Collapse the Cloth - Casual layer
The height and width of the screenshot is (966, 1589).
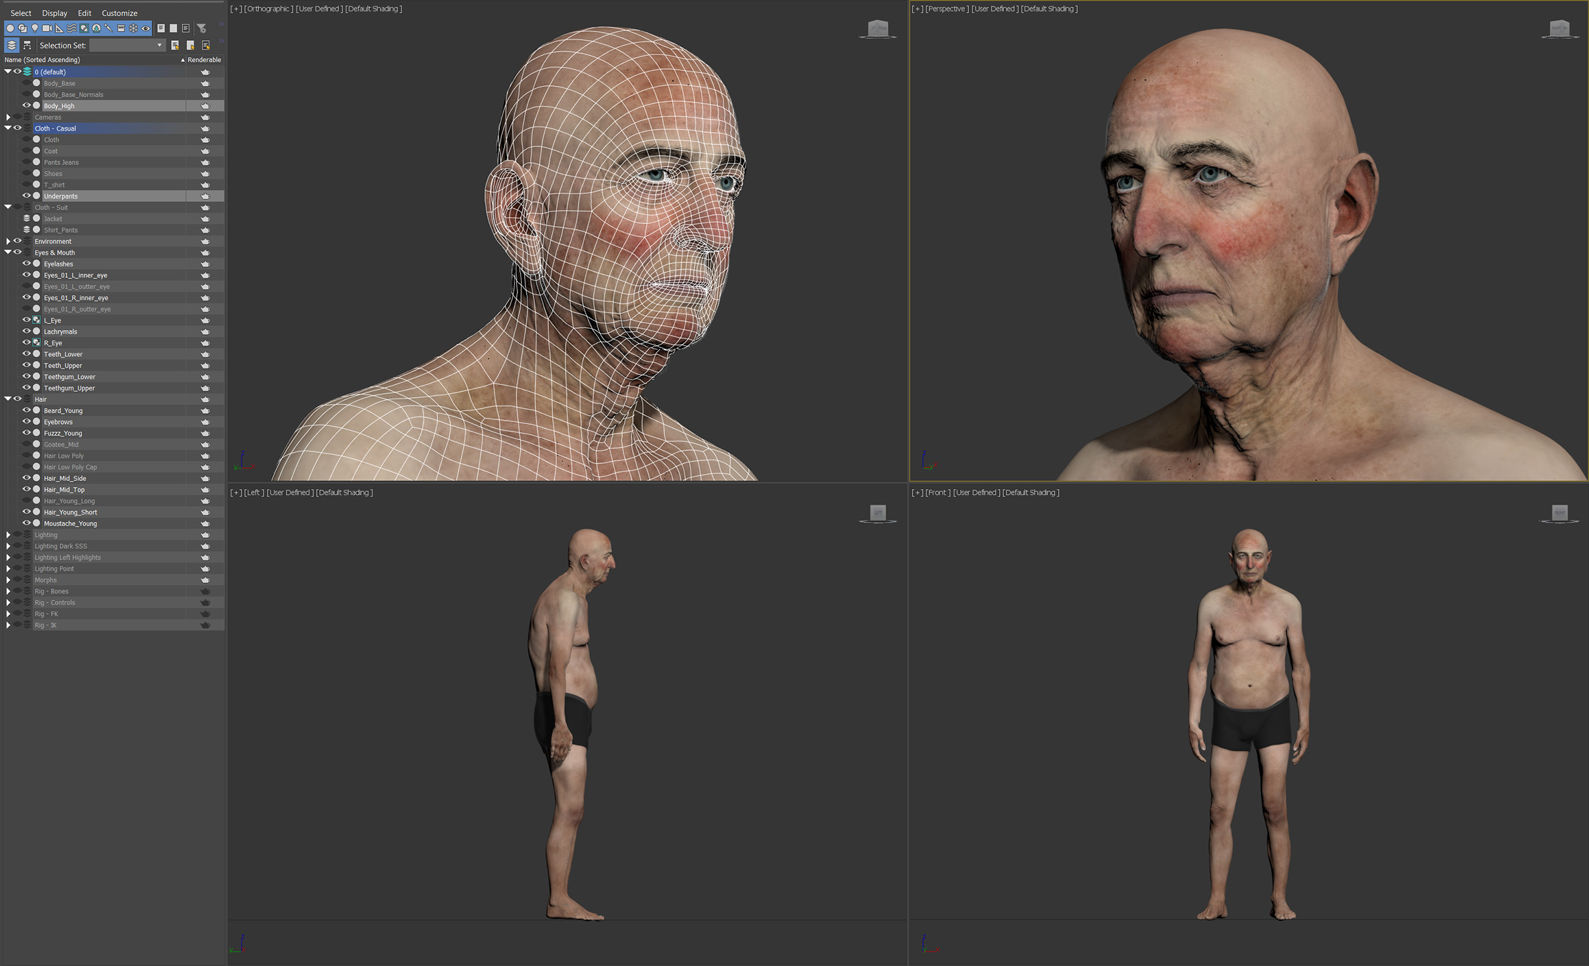[x=8, y=127]
